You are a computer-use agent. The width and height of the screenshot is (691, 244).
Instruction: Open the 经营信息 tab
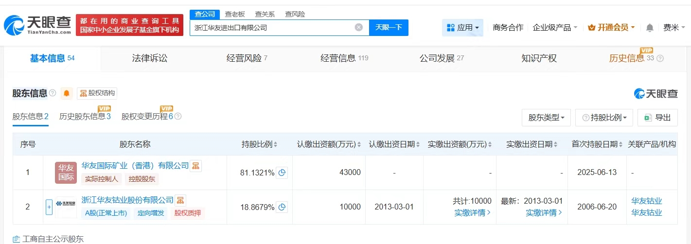(x=344, y=58)
